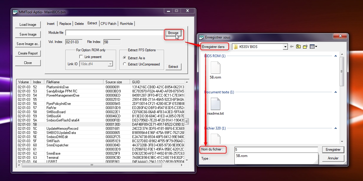Switch to the CPU Patch tab
The width and height of the screenshot is (363, 181).
click(108, 24)
